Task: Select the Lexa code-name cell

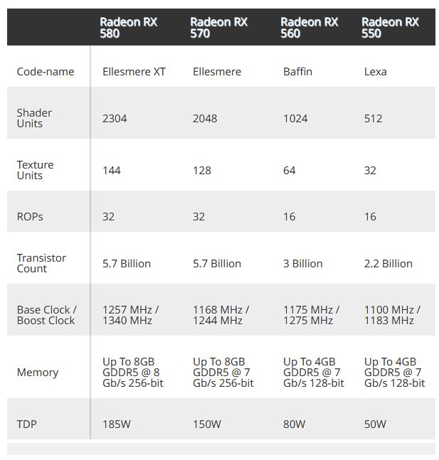Action: click(375, 72)
